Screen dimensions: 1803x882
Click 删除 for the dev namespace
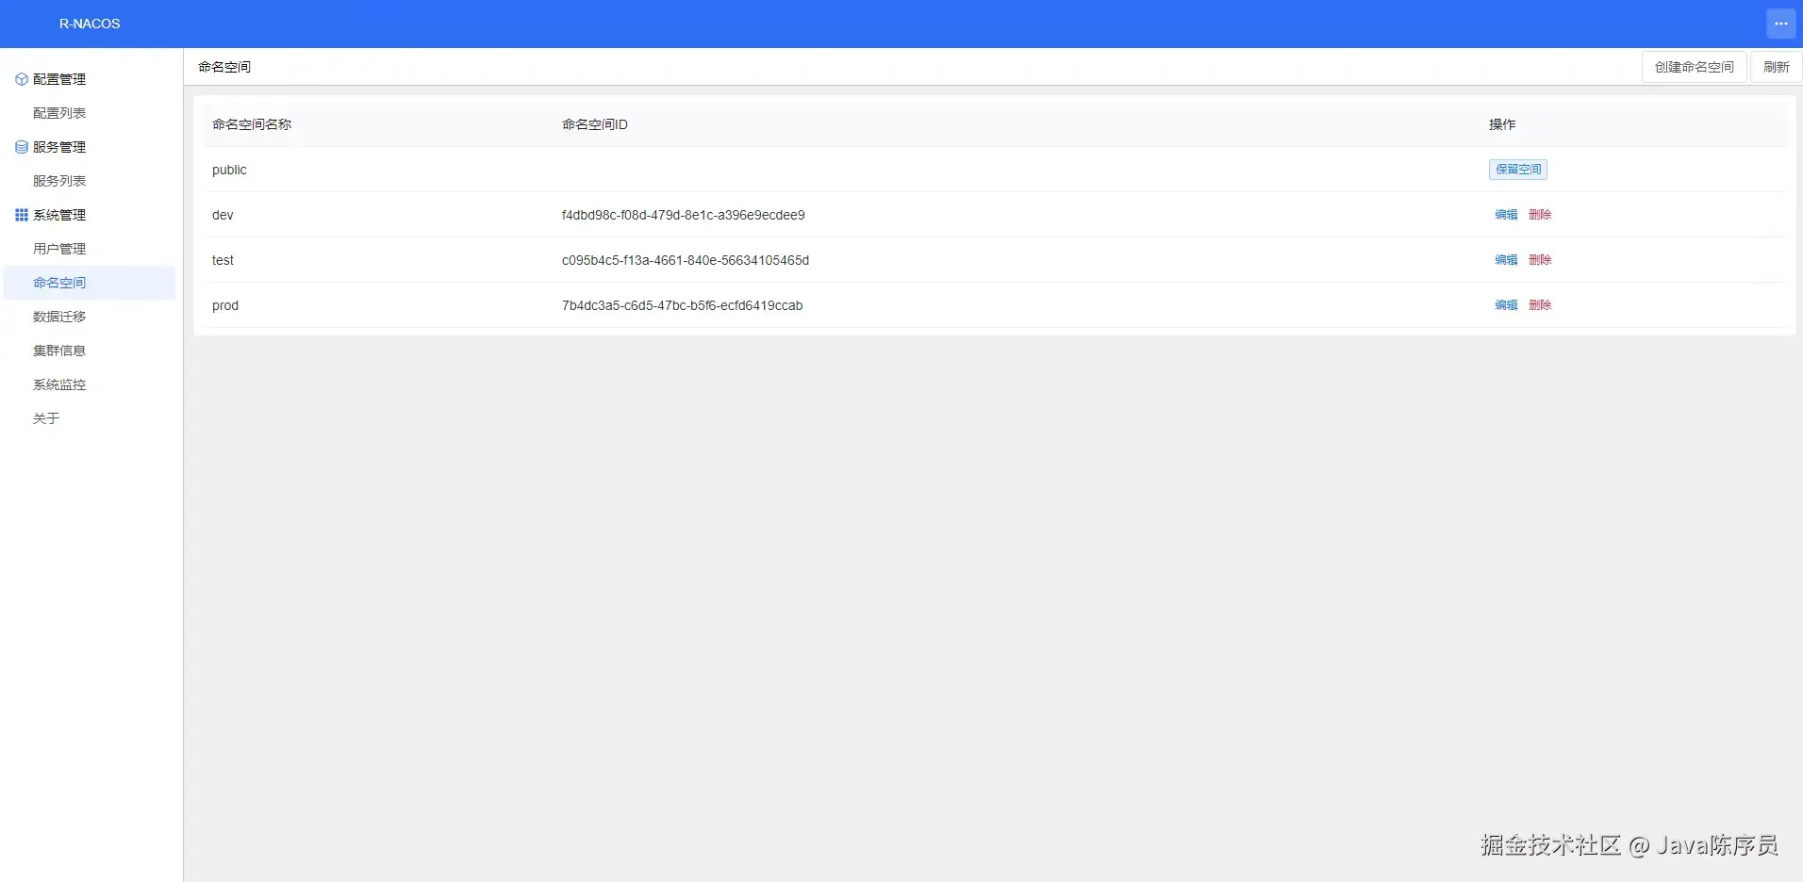(1540, 215)
